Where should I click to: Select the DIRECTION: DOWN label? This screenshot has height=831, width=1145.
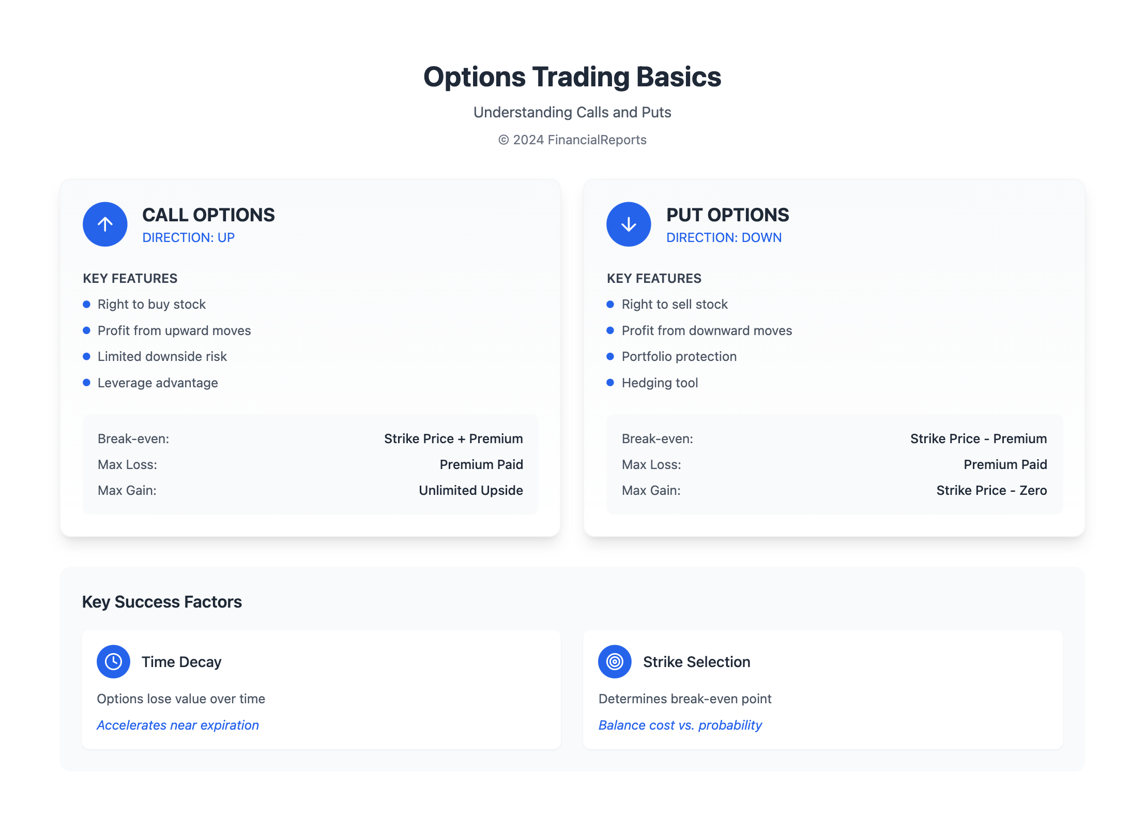click(x=724, y=237)
